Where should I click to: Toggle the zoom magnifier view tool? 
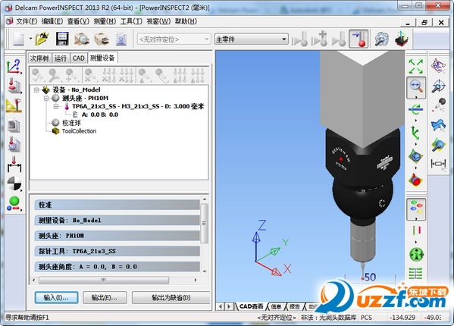pos(416,87)
